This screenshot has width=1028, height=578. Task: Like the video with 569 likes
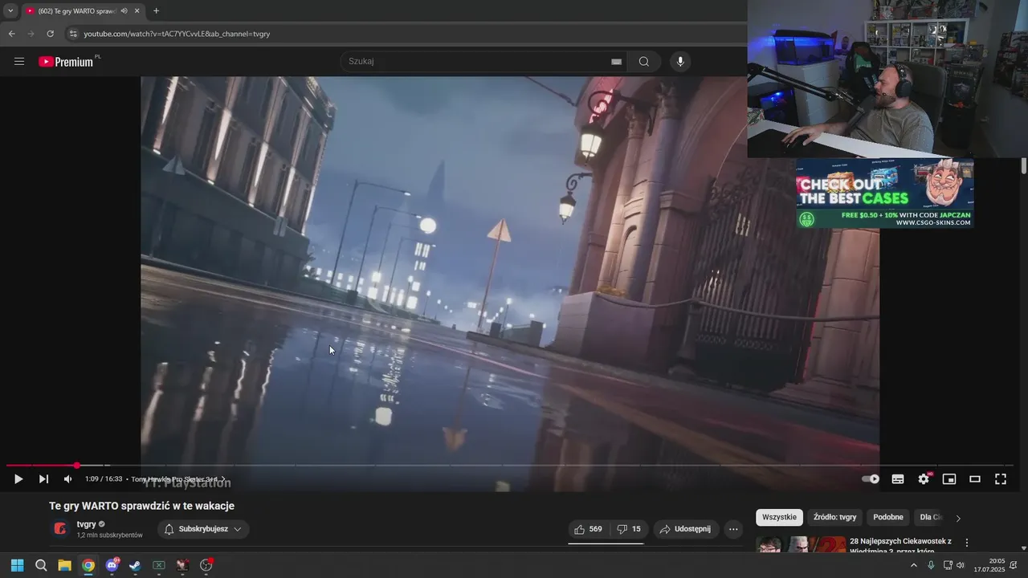coord(588,529)
